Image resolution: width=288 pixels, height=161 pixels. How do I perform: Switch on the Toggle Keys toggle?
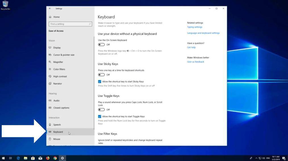tap(101, 110)
